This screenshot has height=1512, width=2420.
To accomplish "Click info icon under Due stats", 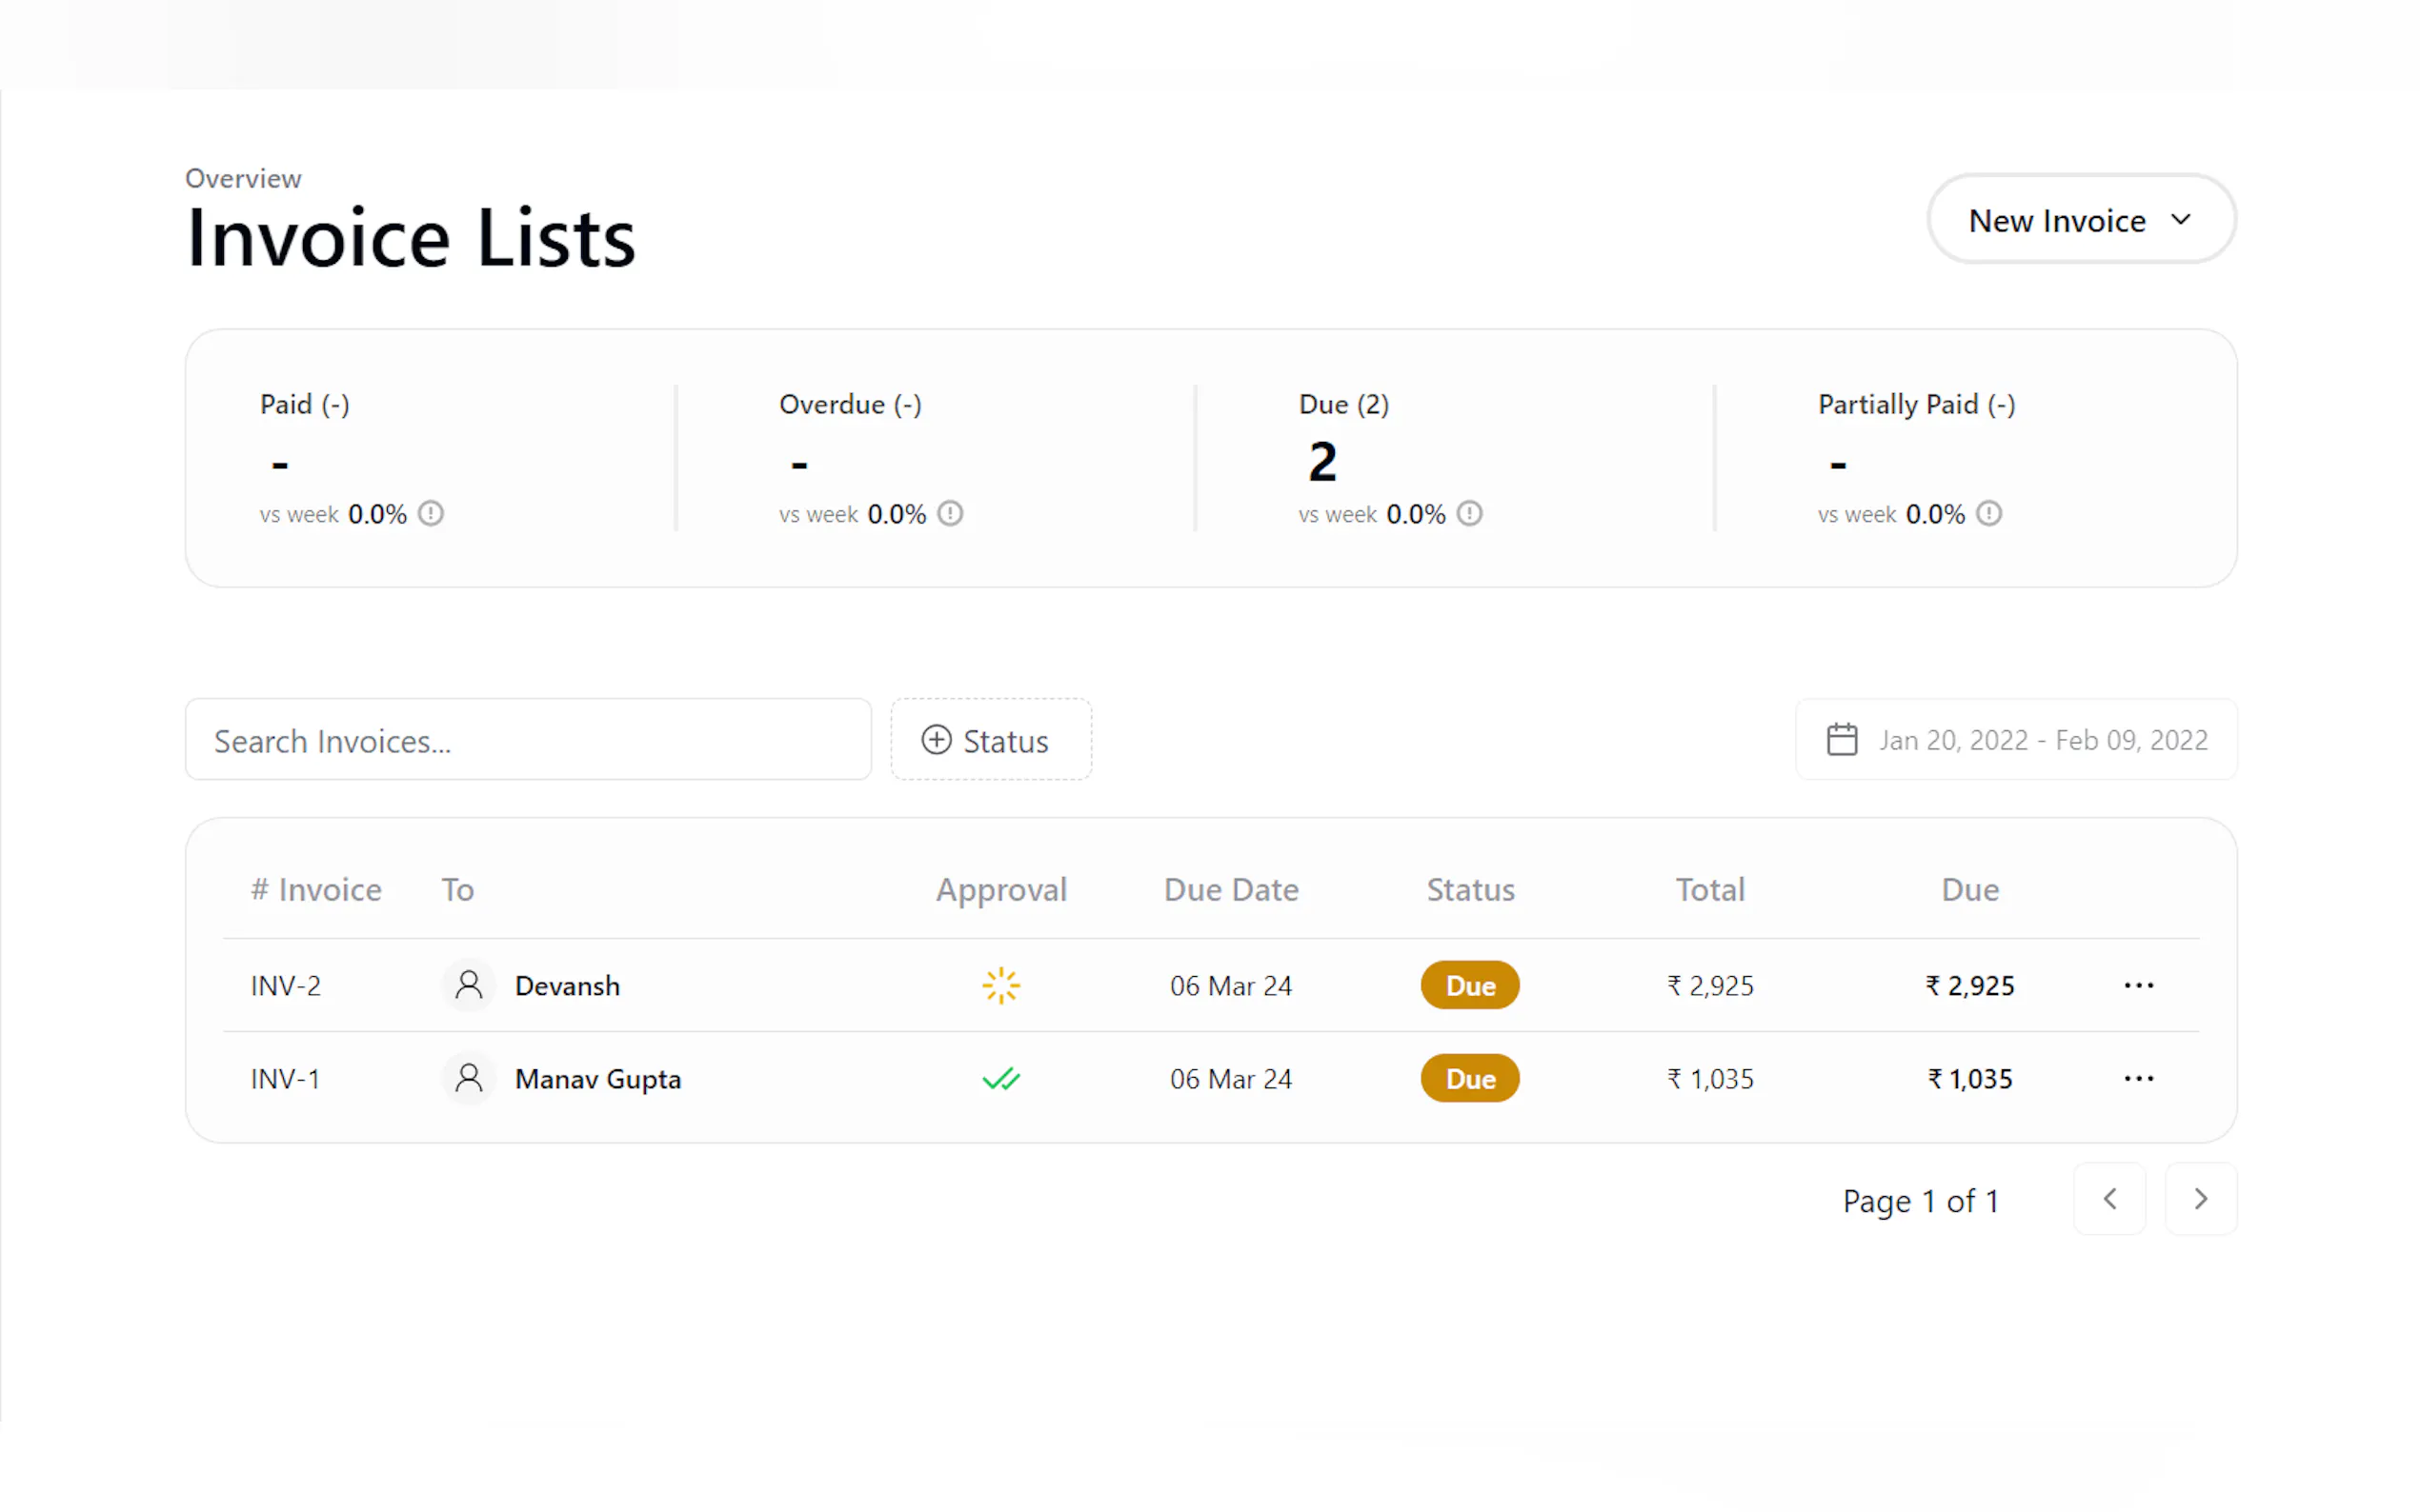I will [x=1468, y=514].
